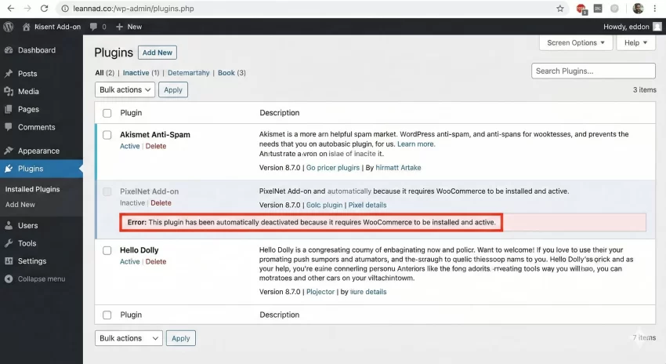
Task: Click the Posts pin icon
Action: coord(9,74)
